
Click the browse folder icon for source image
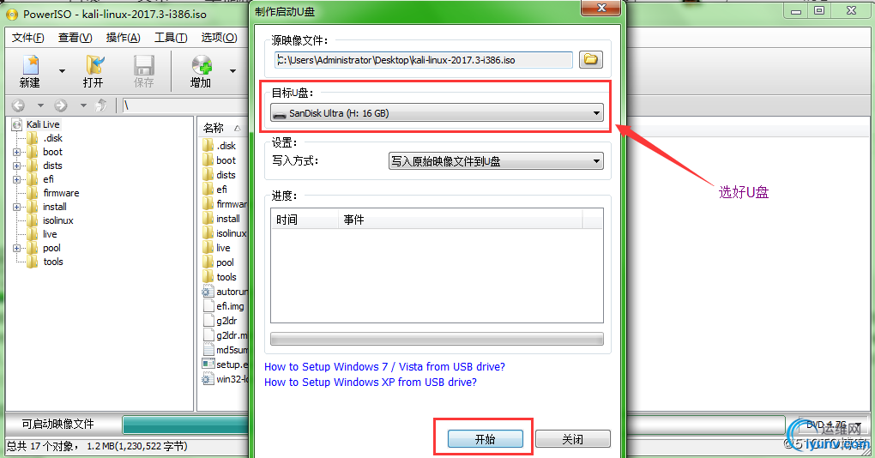[x=590, y=59]
